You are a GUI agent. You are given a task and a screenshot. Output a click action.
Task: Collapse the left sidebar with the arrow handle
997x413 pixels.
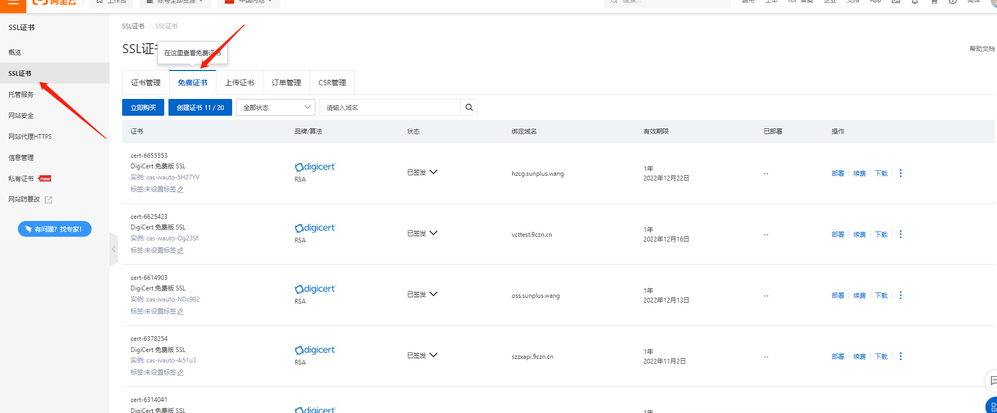point(114,249)
